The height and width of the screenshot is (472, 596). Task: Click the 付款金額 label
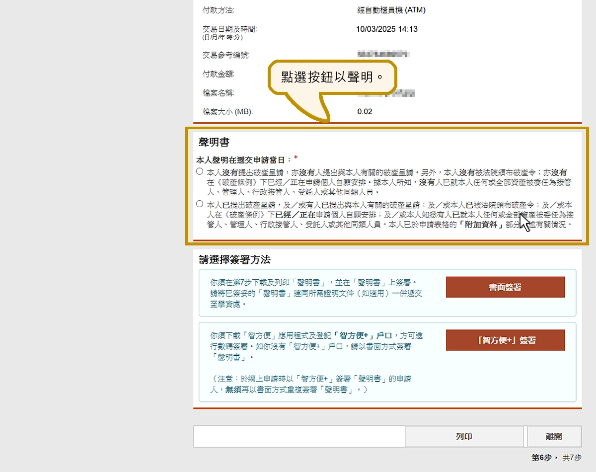(x=219, y=74)
